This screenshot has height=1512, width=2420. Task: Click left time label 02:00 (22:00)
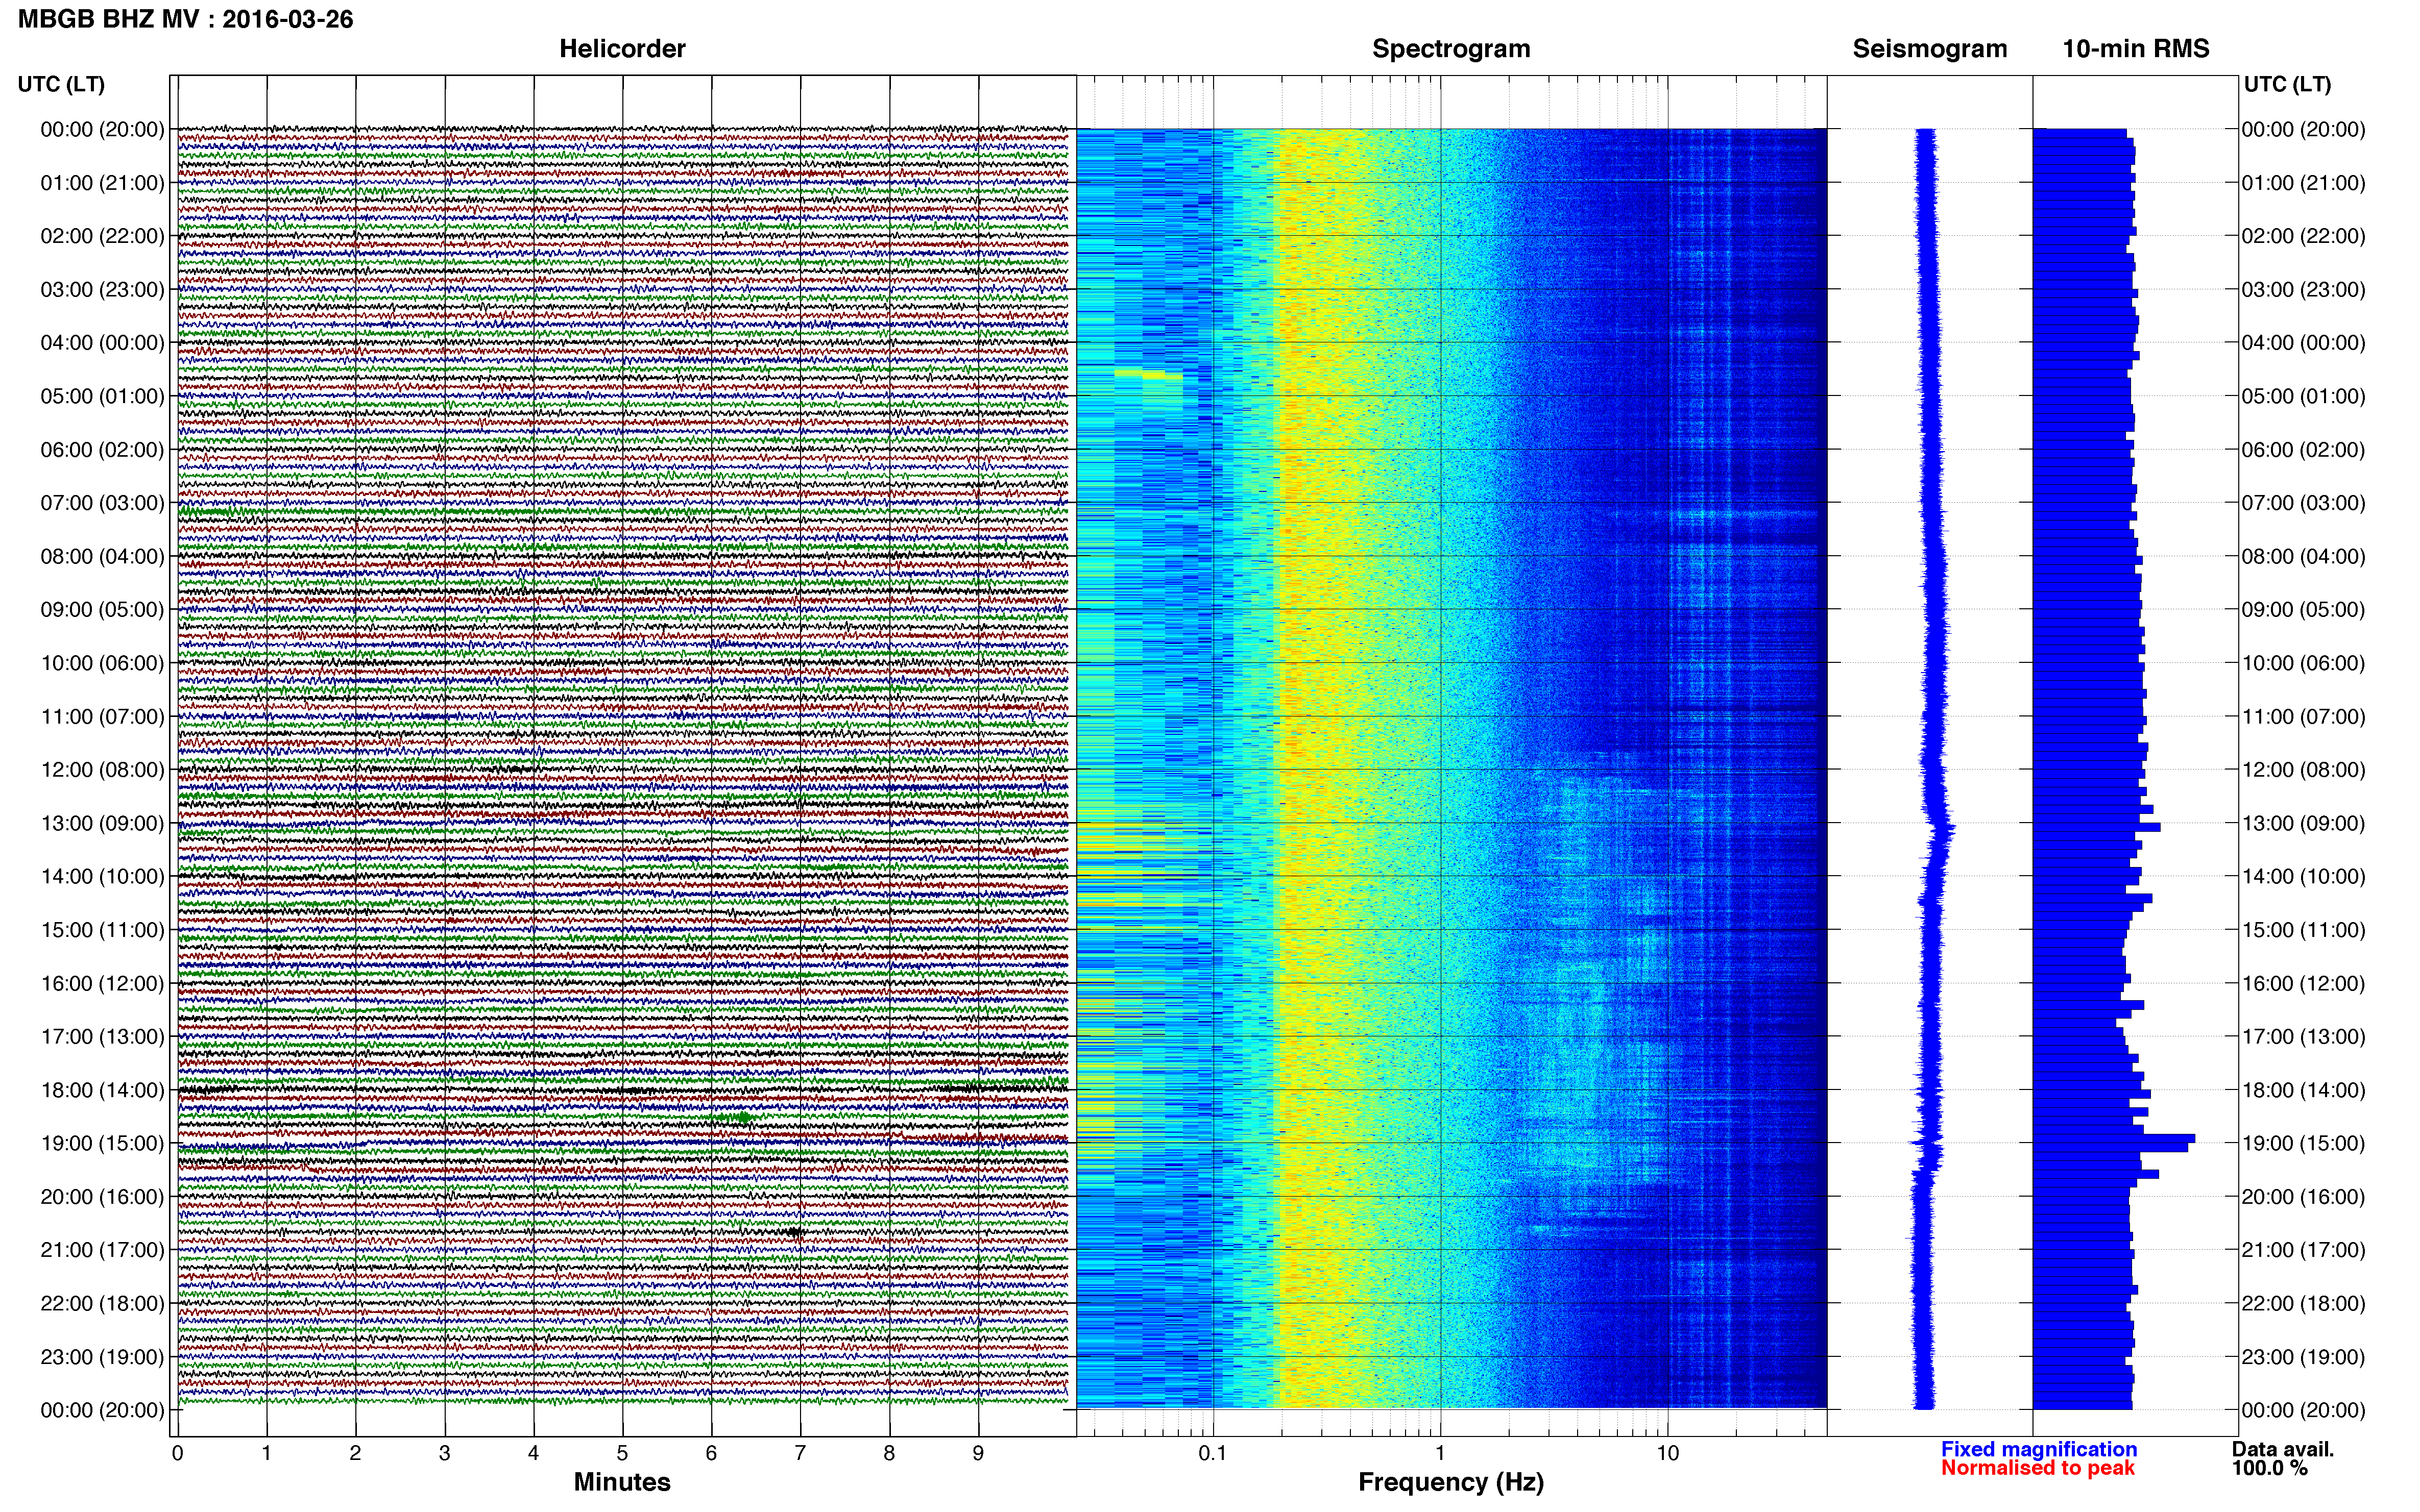pos(102,236)
